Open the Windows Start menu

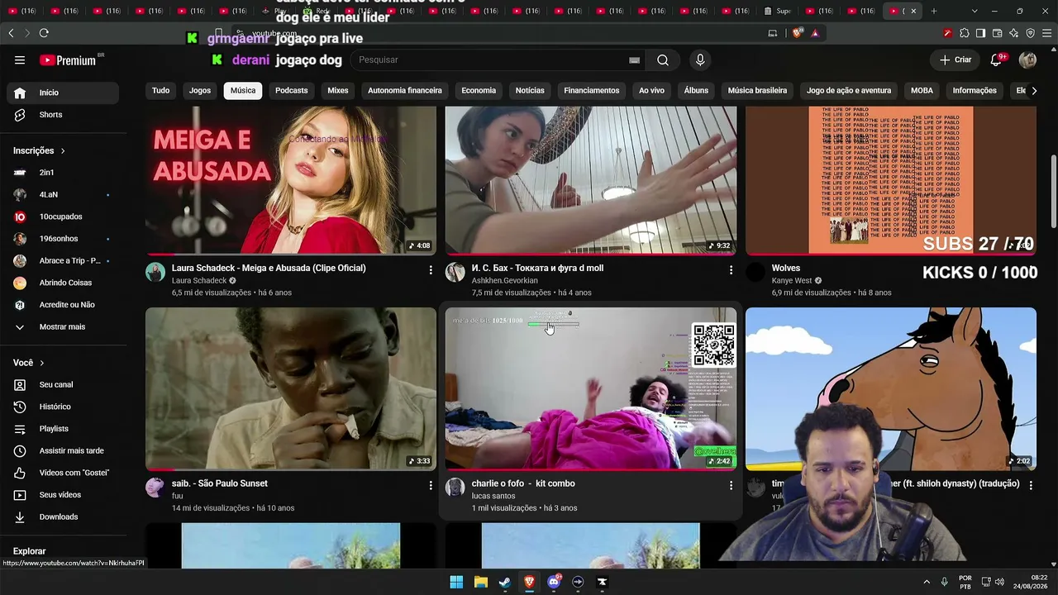456,582
